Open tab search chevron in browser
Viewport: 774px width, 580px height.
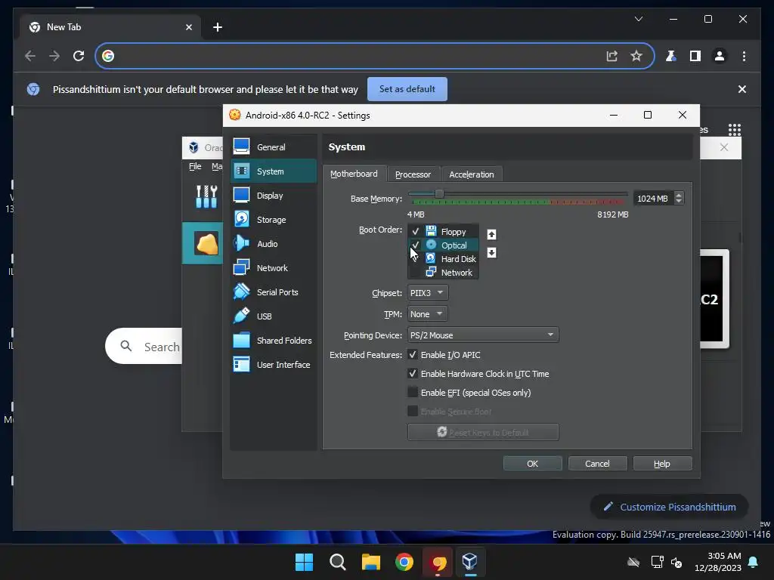point(639,19)
